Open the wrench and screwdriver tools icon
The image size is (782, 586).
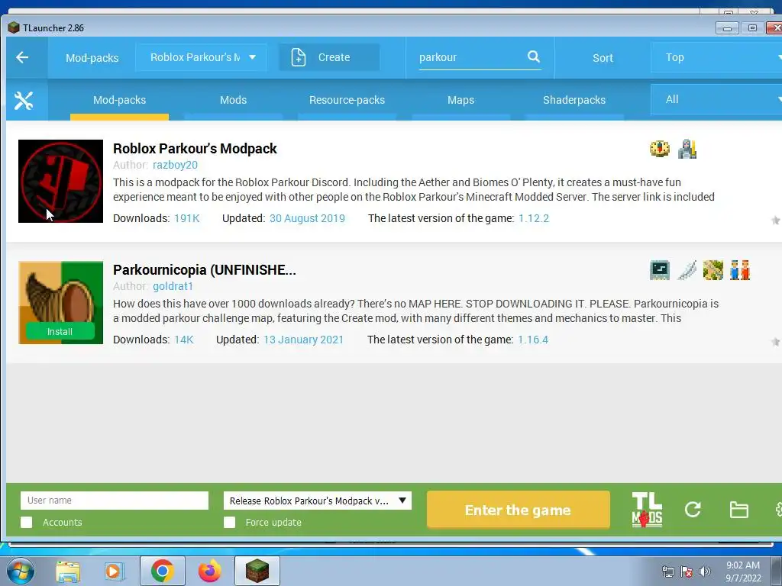[24, 100]
